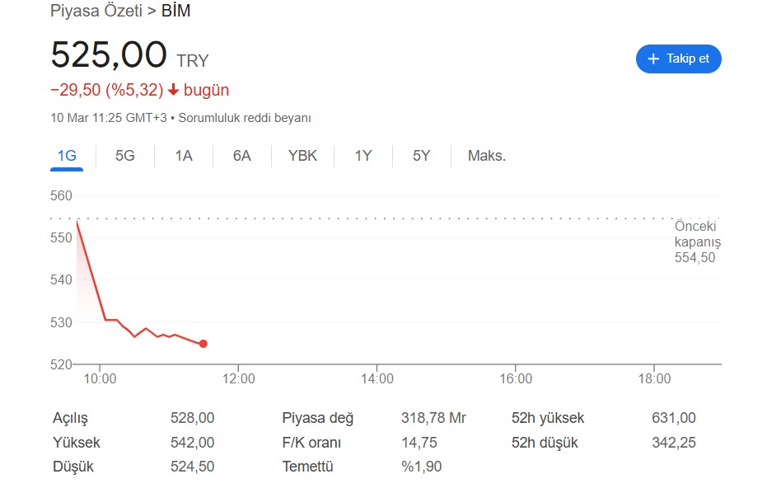Select the YBK year-to-date tab
The width and height of the screenshot is (767, 488).
(302, 156)
